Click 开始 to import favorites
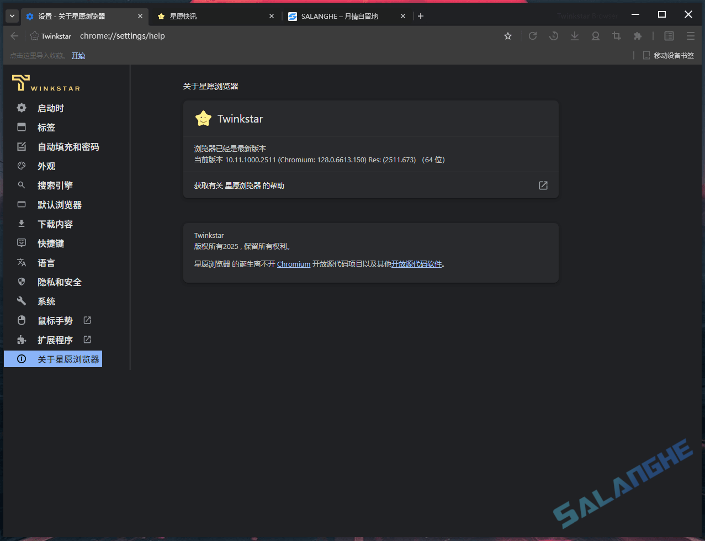This screenshot has width=705, height=541. tap(78, 55)
